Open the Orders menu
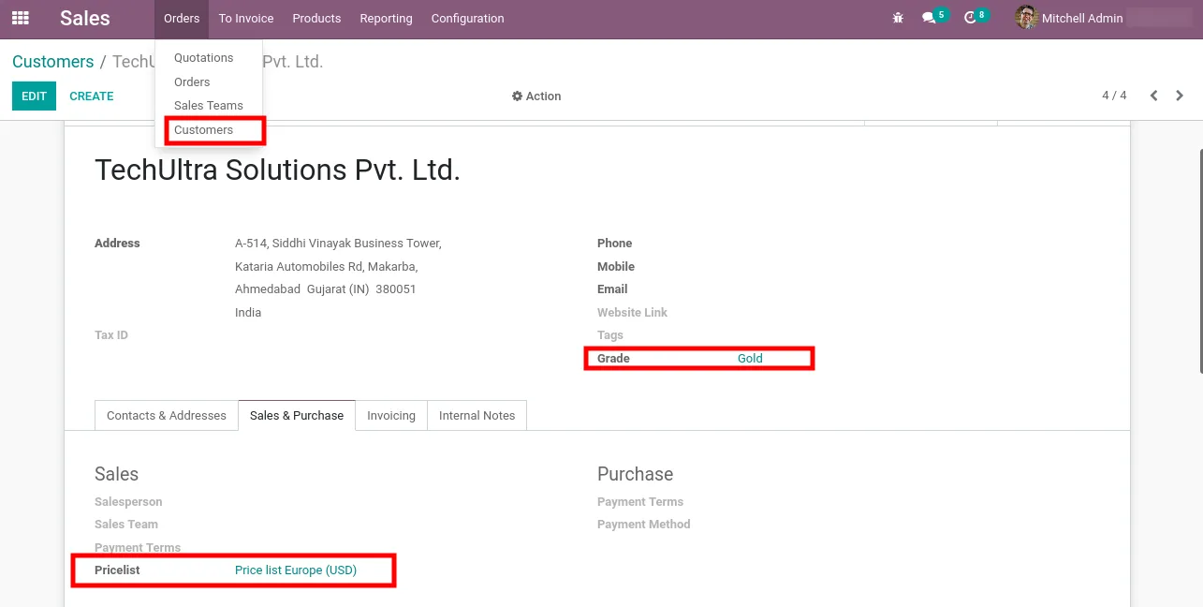Image resolution: width=1203 pixels, height=607 pixels. click(182, 19)
